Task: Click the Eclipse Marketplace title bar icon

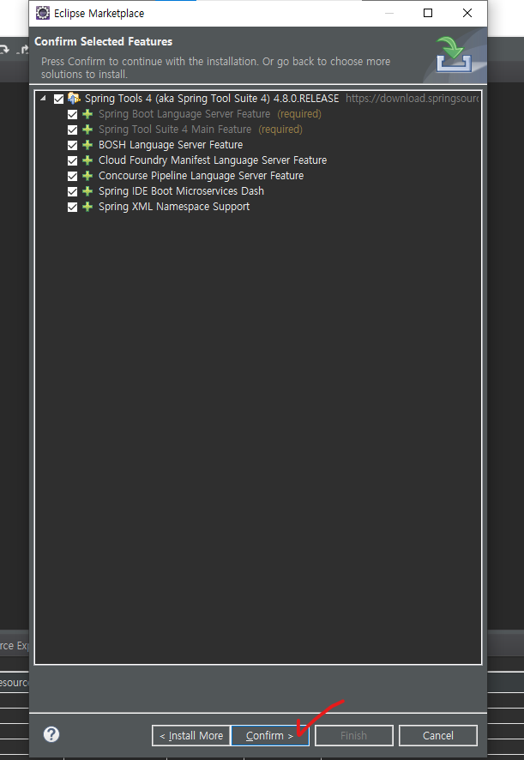Action: [x=43, y=13]
